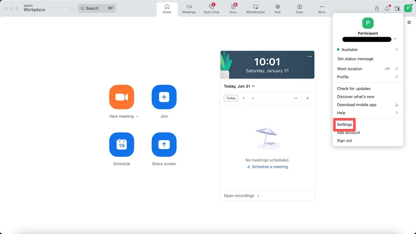Expand New meeting dropdown arrow
The image size is (416, 234).
137,117
